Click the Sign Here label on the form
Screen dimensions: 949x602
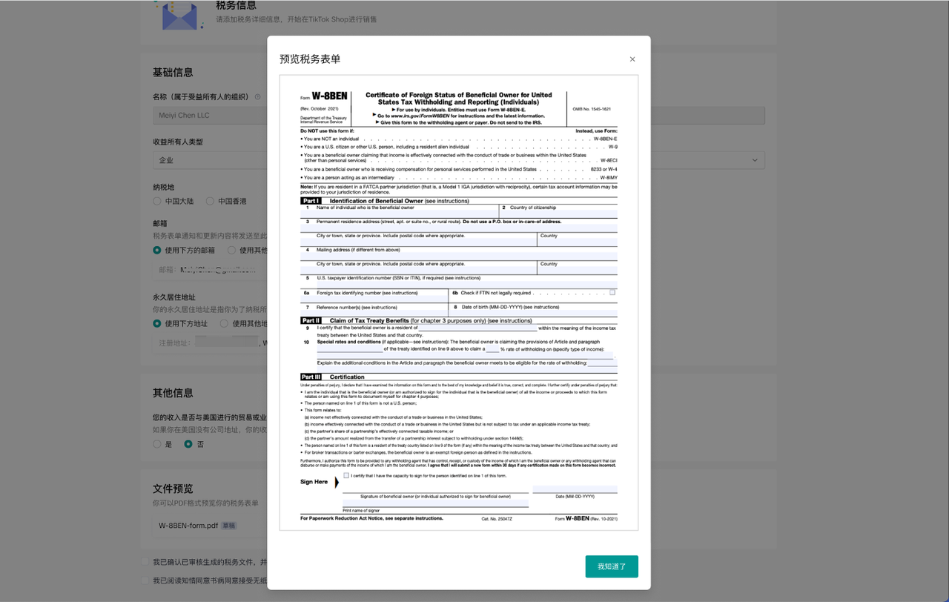click(x=314, y=482)
